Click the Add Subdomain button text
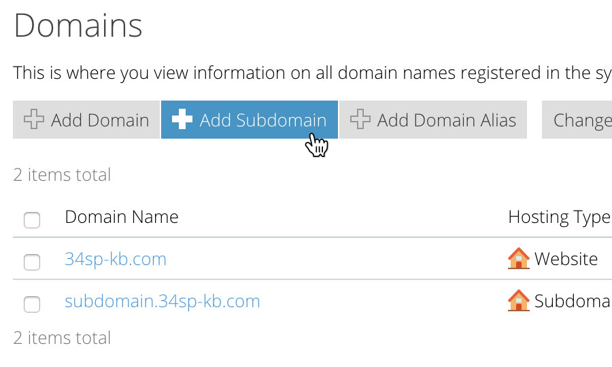Image resolution: width=612 pixels, height=367 pixels. (263, 120)
